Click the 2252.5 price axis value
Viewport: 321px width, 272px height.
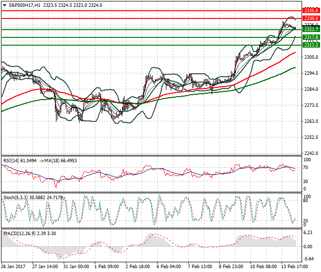[x=311, y=137]
